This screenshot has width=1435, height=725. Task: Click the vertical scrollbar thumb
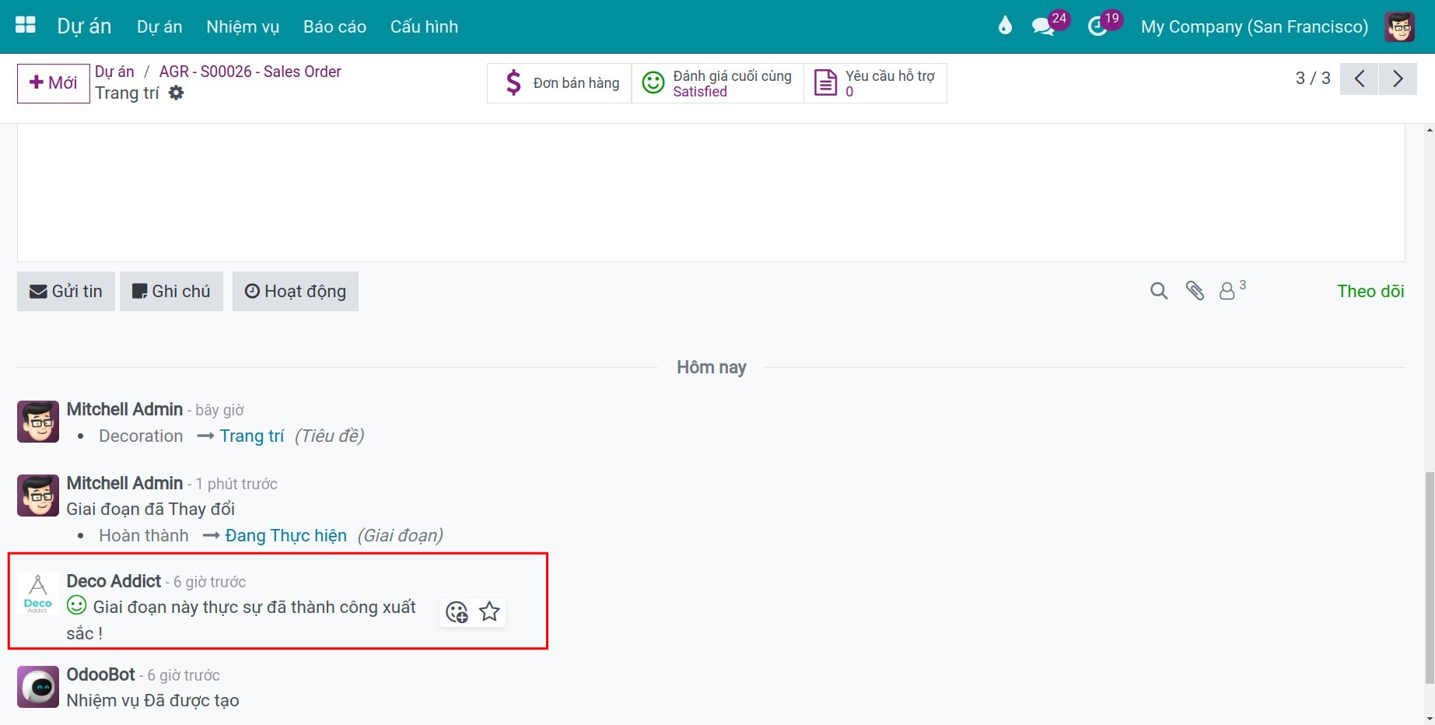pos(1430,578)
